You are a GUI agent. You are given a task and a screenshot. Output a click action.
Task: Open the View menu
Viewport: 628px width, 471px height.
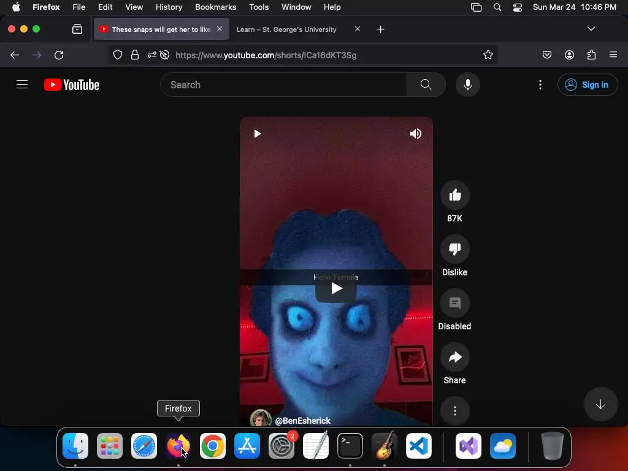tap(134, 7)
